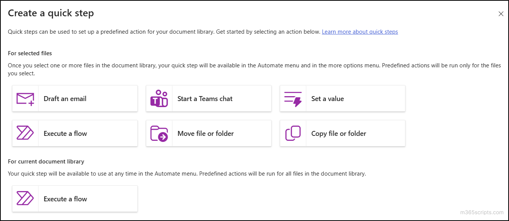The image size is (509, 221).
Task: Click the Copy file duplicate icon
Action: tap(293, 133)
